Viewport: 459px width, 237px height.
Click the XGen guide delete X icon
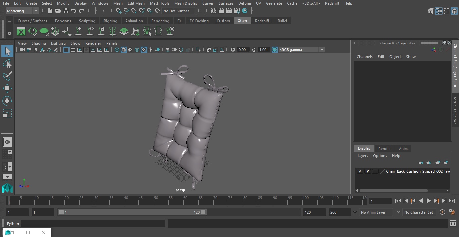(x=170, y=31)
